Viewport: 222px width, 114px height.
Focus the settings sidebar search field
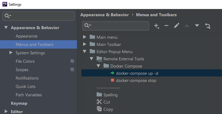click(x=39, y=16)
